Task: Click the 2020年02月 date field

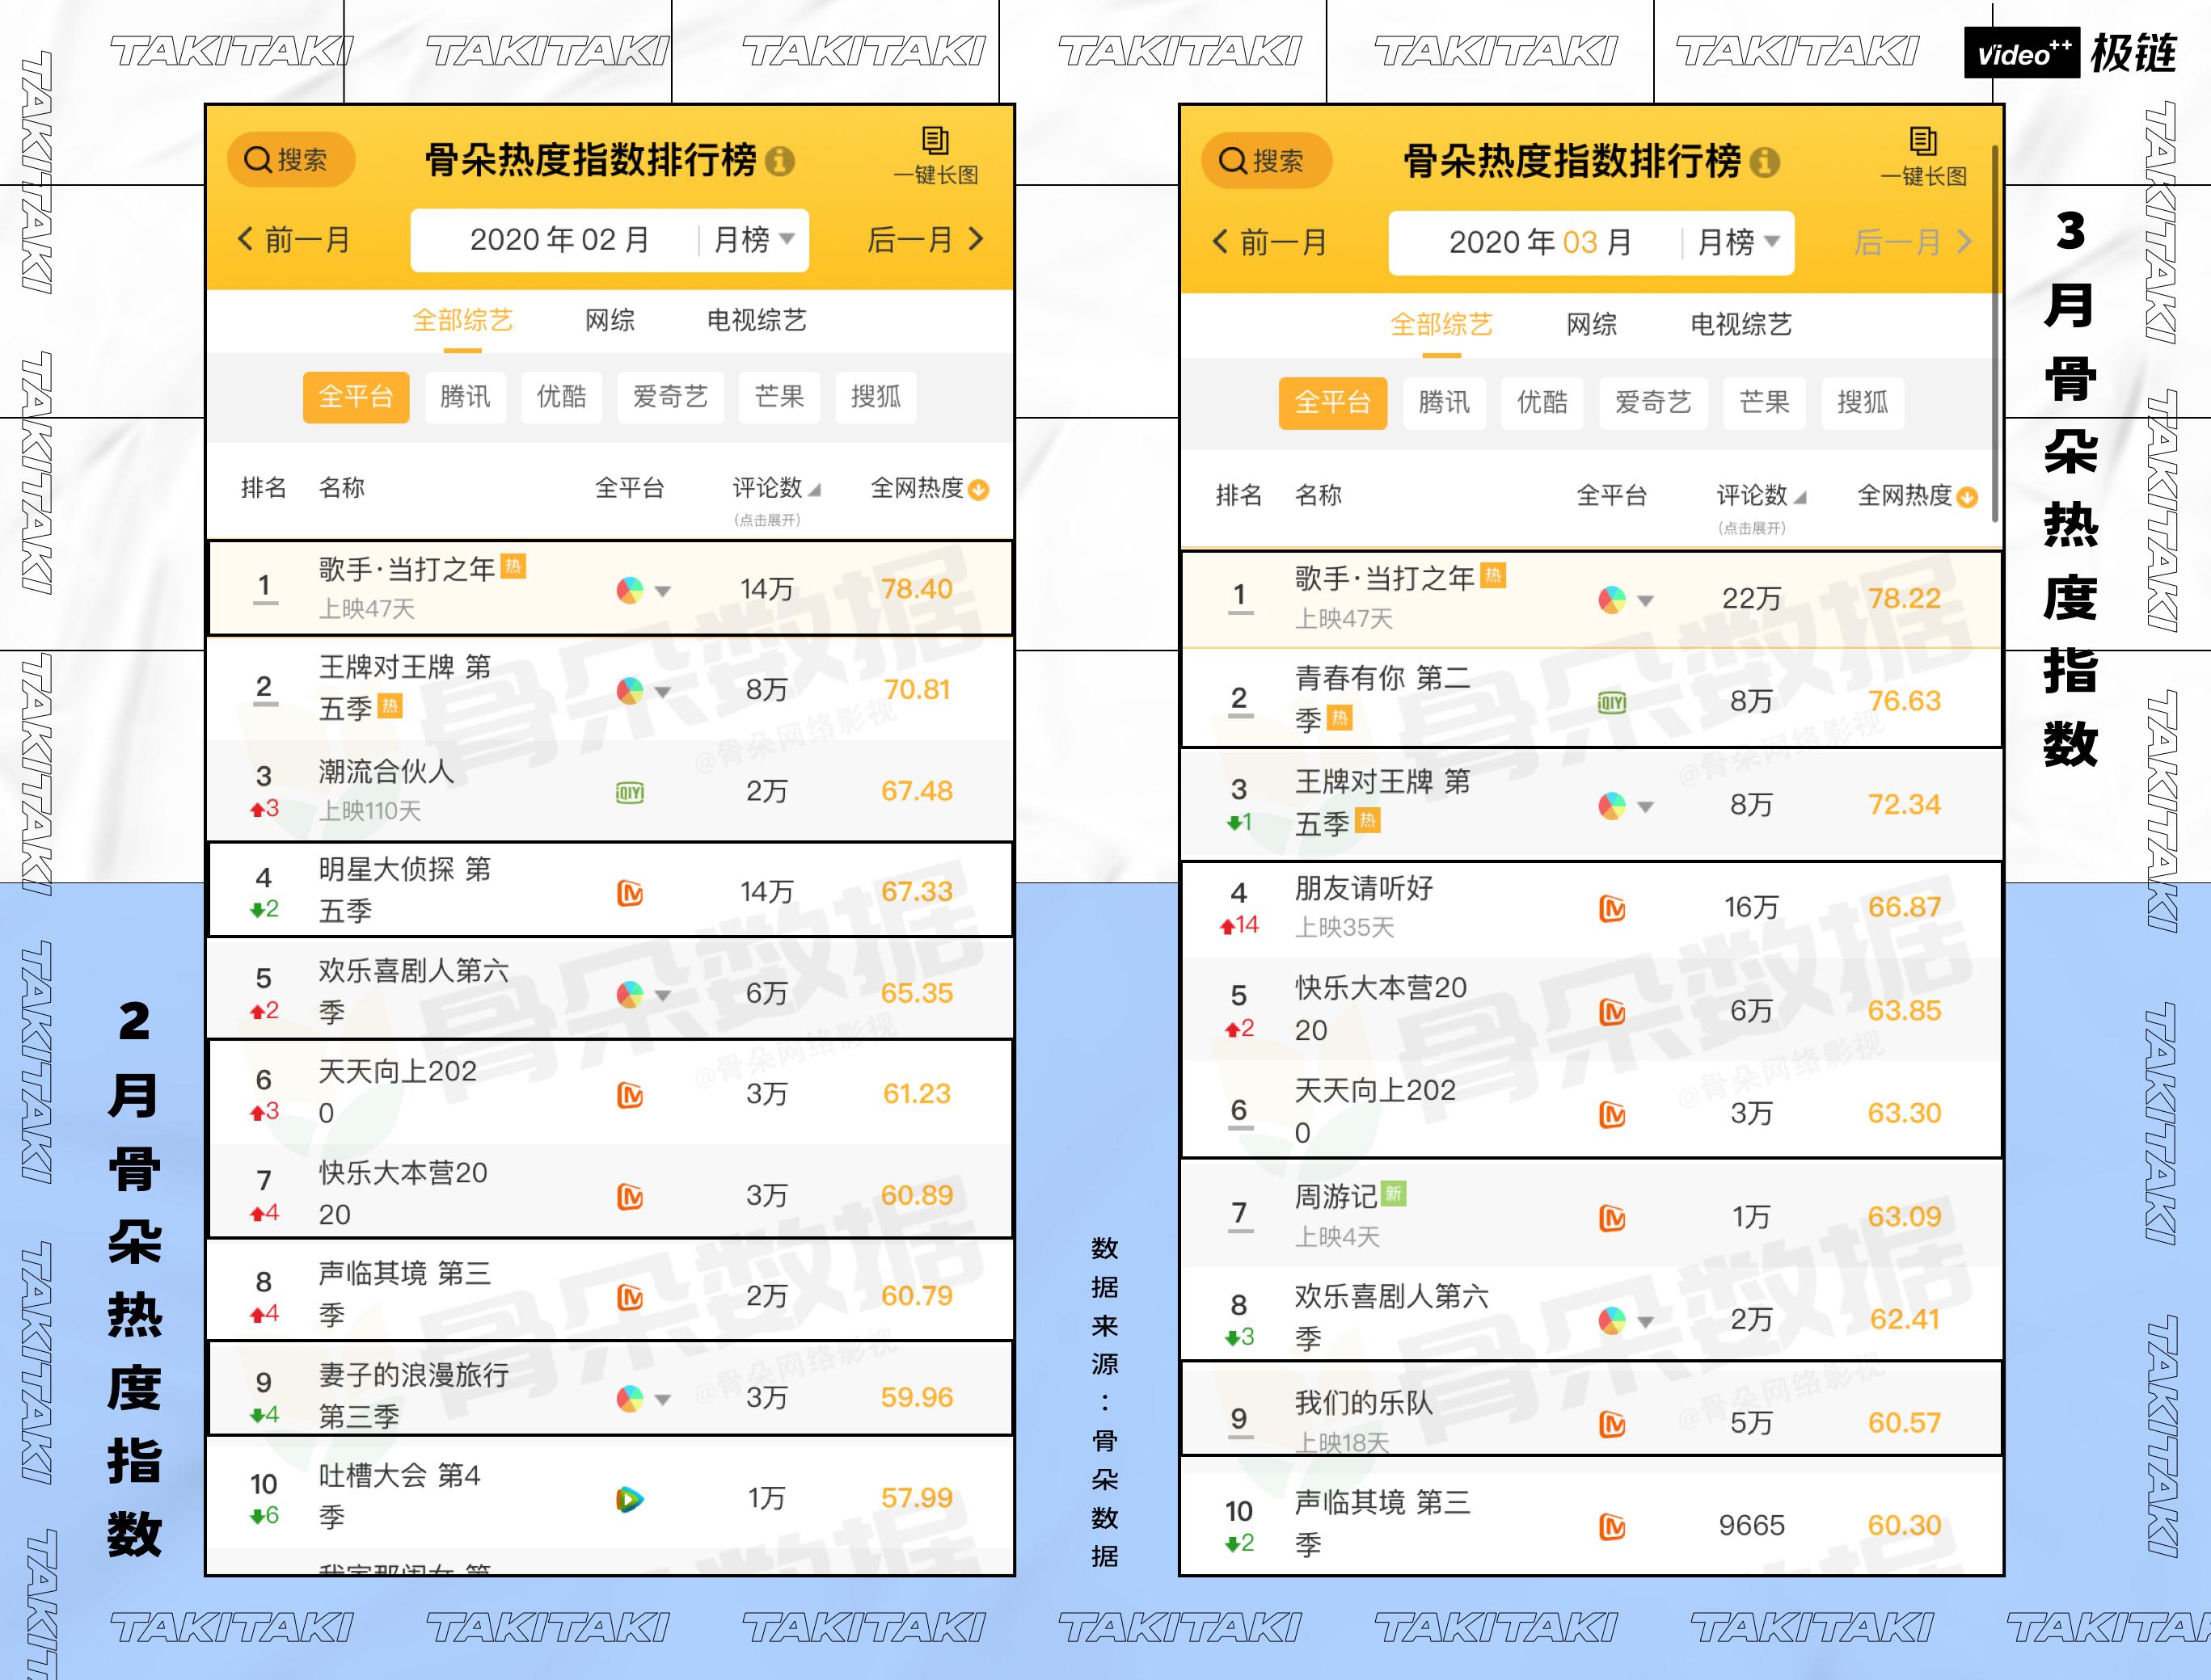Action: [x=559, y=240]
